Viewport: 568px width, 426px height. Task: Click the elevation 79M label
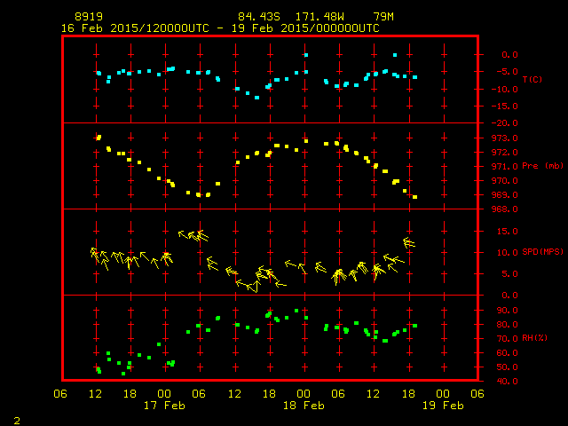point(383,17)
